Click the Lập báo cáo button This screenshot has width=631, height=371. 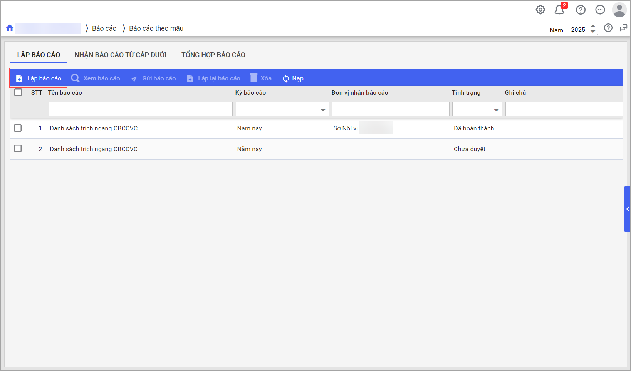pos(39,78)
